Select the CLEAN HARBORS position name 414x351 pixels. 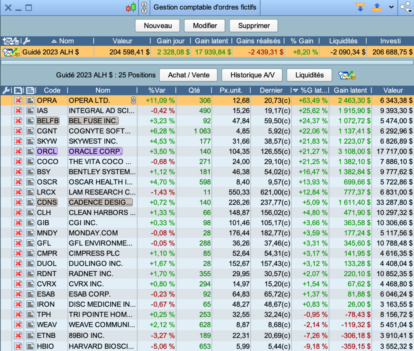[x=102, y=213]
